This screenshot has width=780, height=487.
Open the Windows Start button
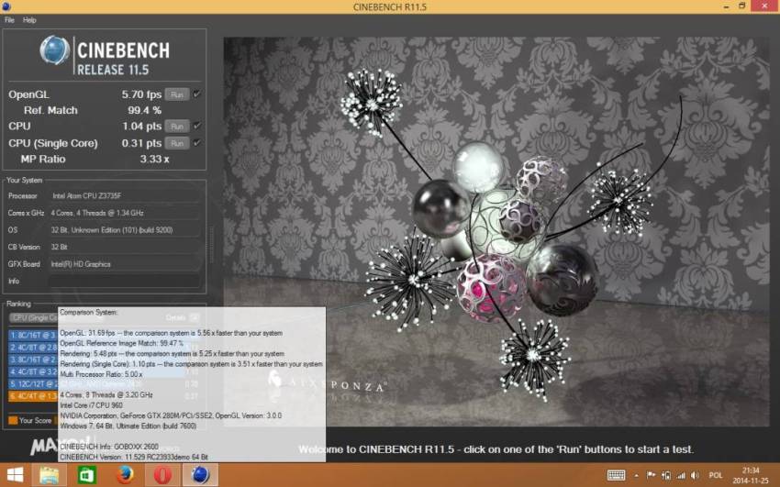coord(15,475)
